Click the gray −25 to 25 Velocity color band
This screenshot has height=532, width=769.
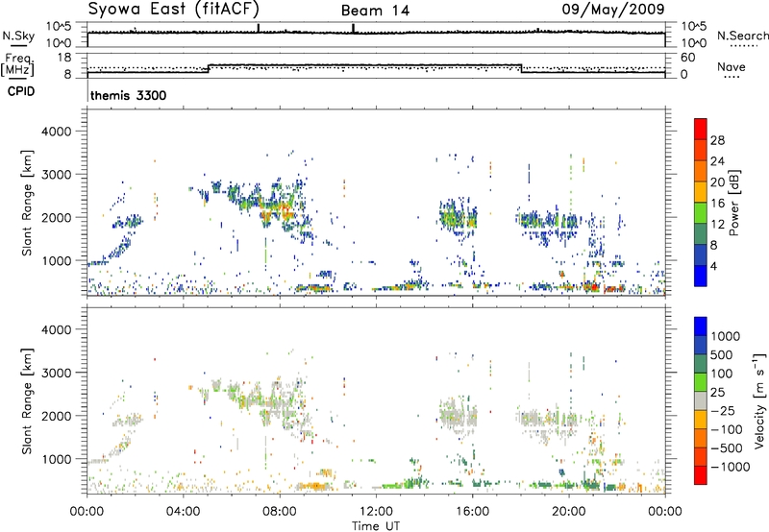701,401
